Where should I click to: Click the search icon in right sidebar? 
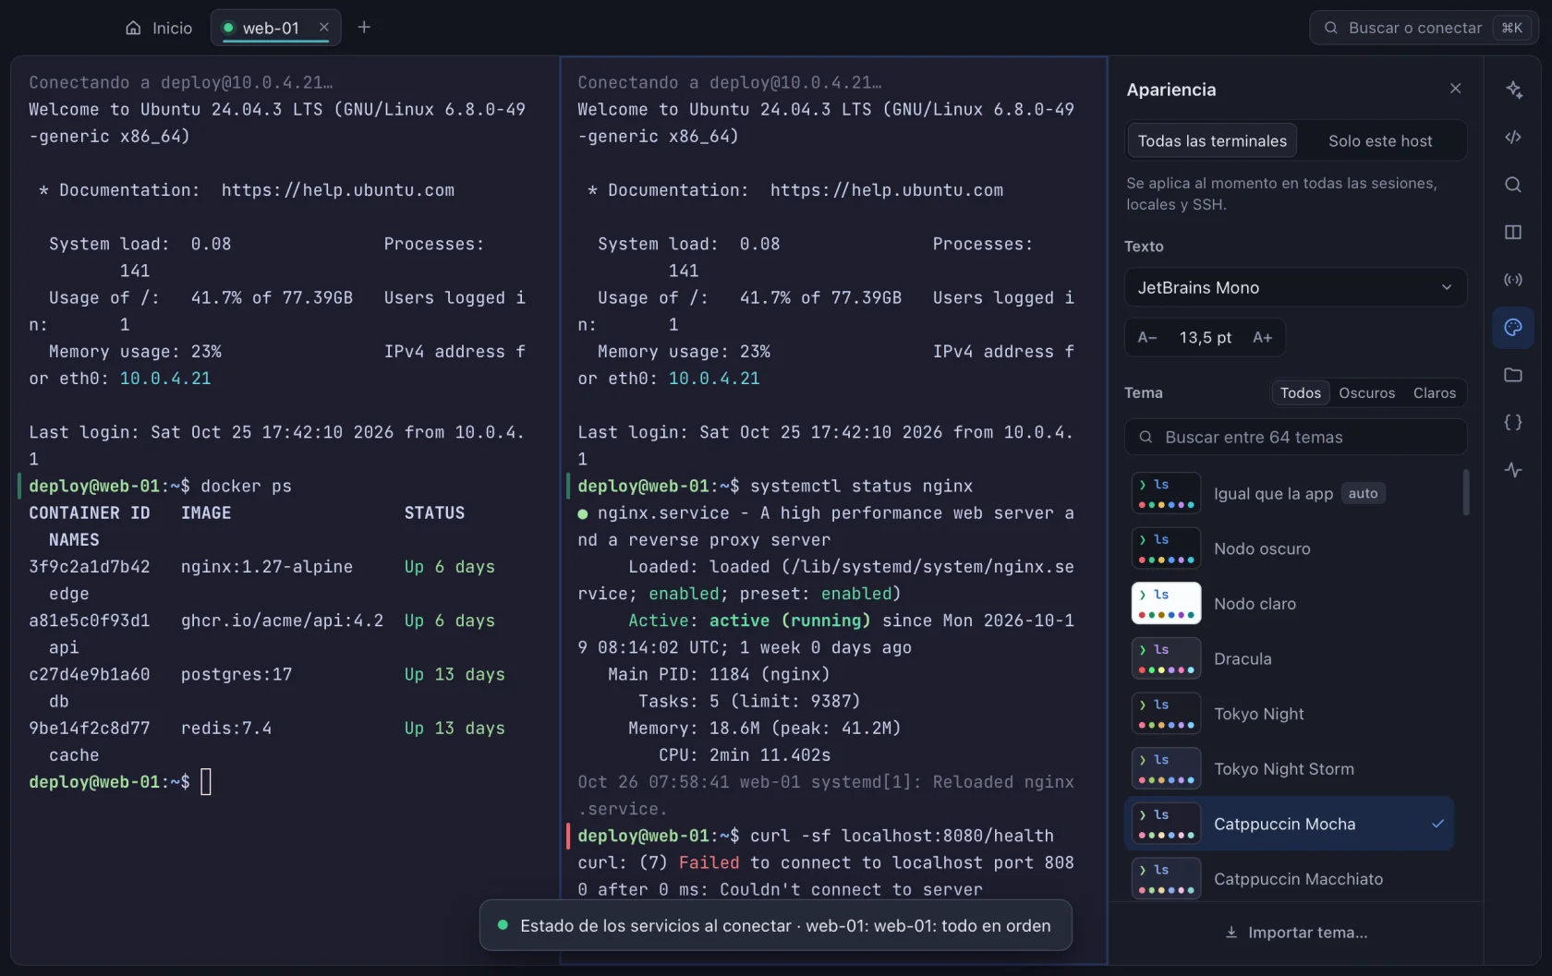click(x=1513, y=185)
